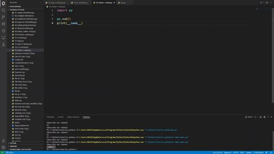Expand the Hexadecimal Calculator section
This screenshot has width=274, height=154.
pyautogui.click(x=25, y=149)
